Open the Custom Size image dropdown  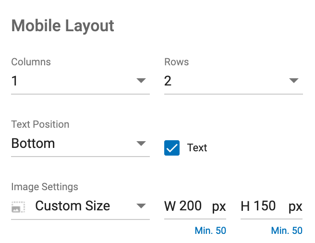pyautogui.click(x=80, y=206)
